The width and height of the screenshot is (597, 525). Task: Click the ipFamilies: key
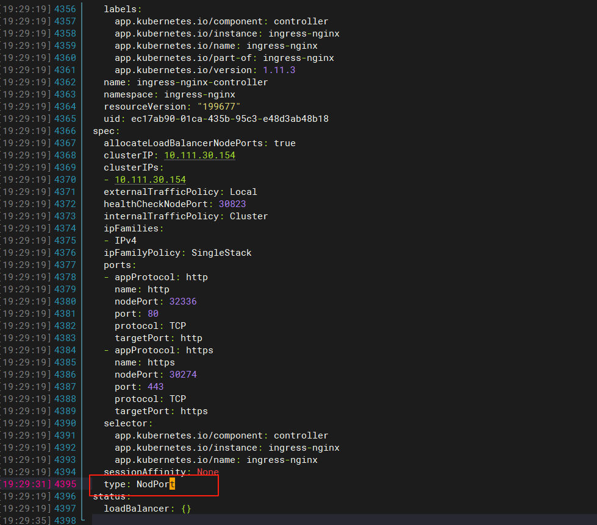(134, 228)
